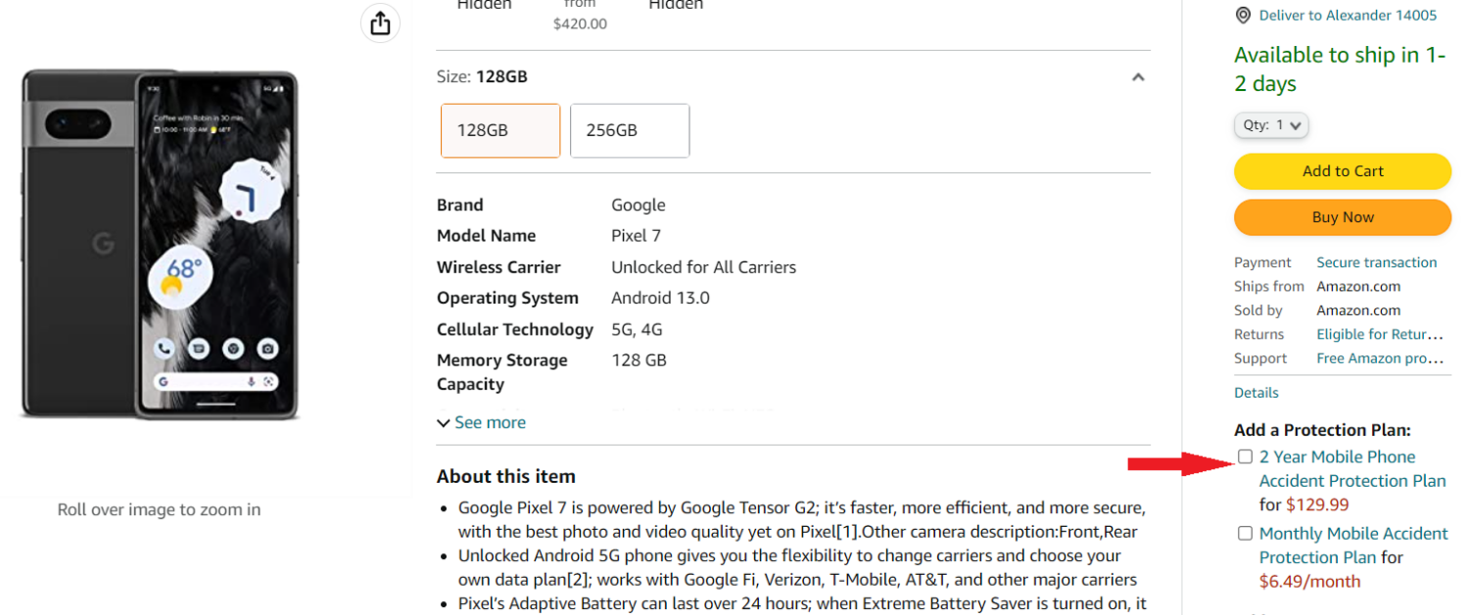Click the $129.99 protection plan price
This screenshot has width=1469, height=615.
(x=1317, y=505)
